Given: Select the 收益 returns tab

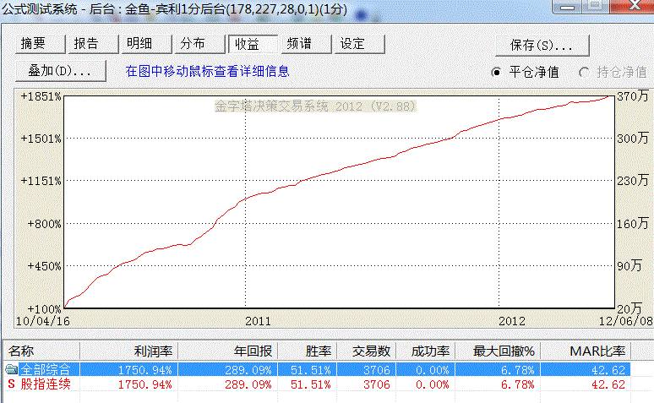Looking at the screenshot, I should click(253, 44).
